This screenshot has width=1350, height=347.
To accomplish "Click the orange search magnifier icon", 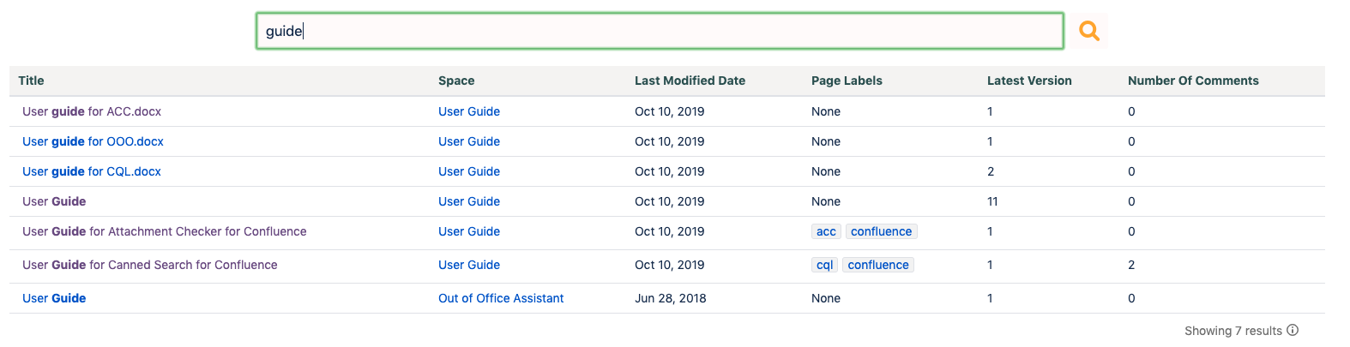I will click(1088, 31).
